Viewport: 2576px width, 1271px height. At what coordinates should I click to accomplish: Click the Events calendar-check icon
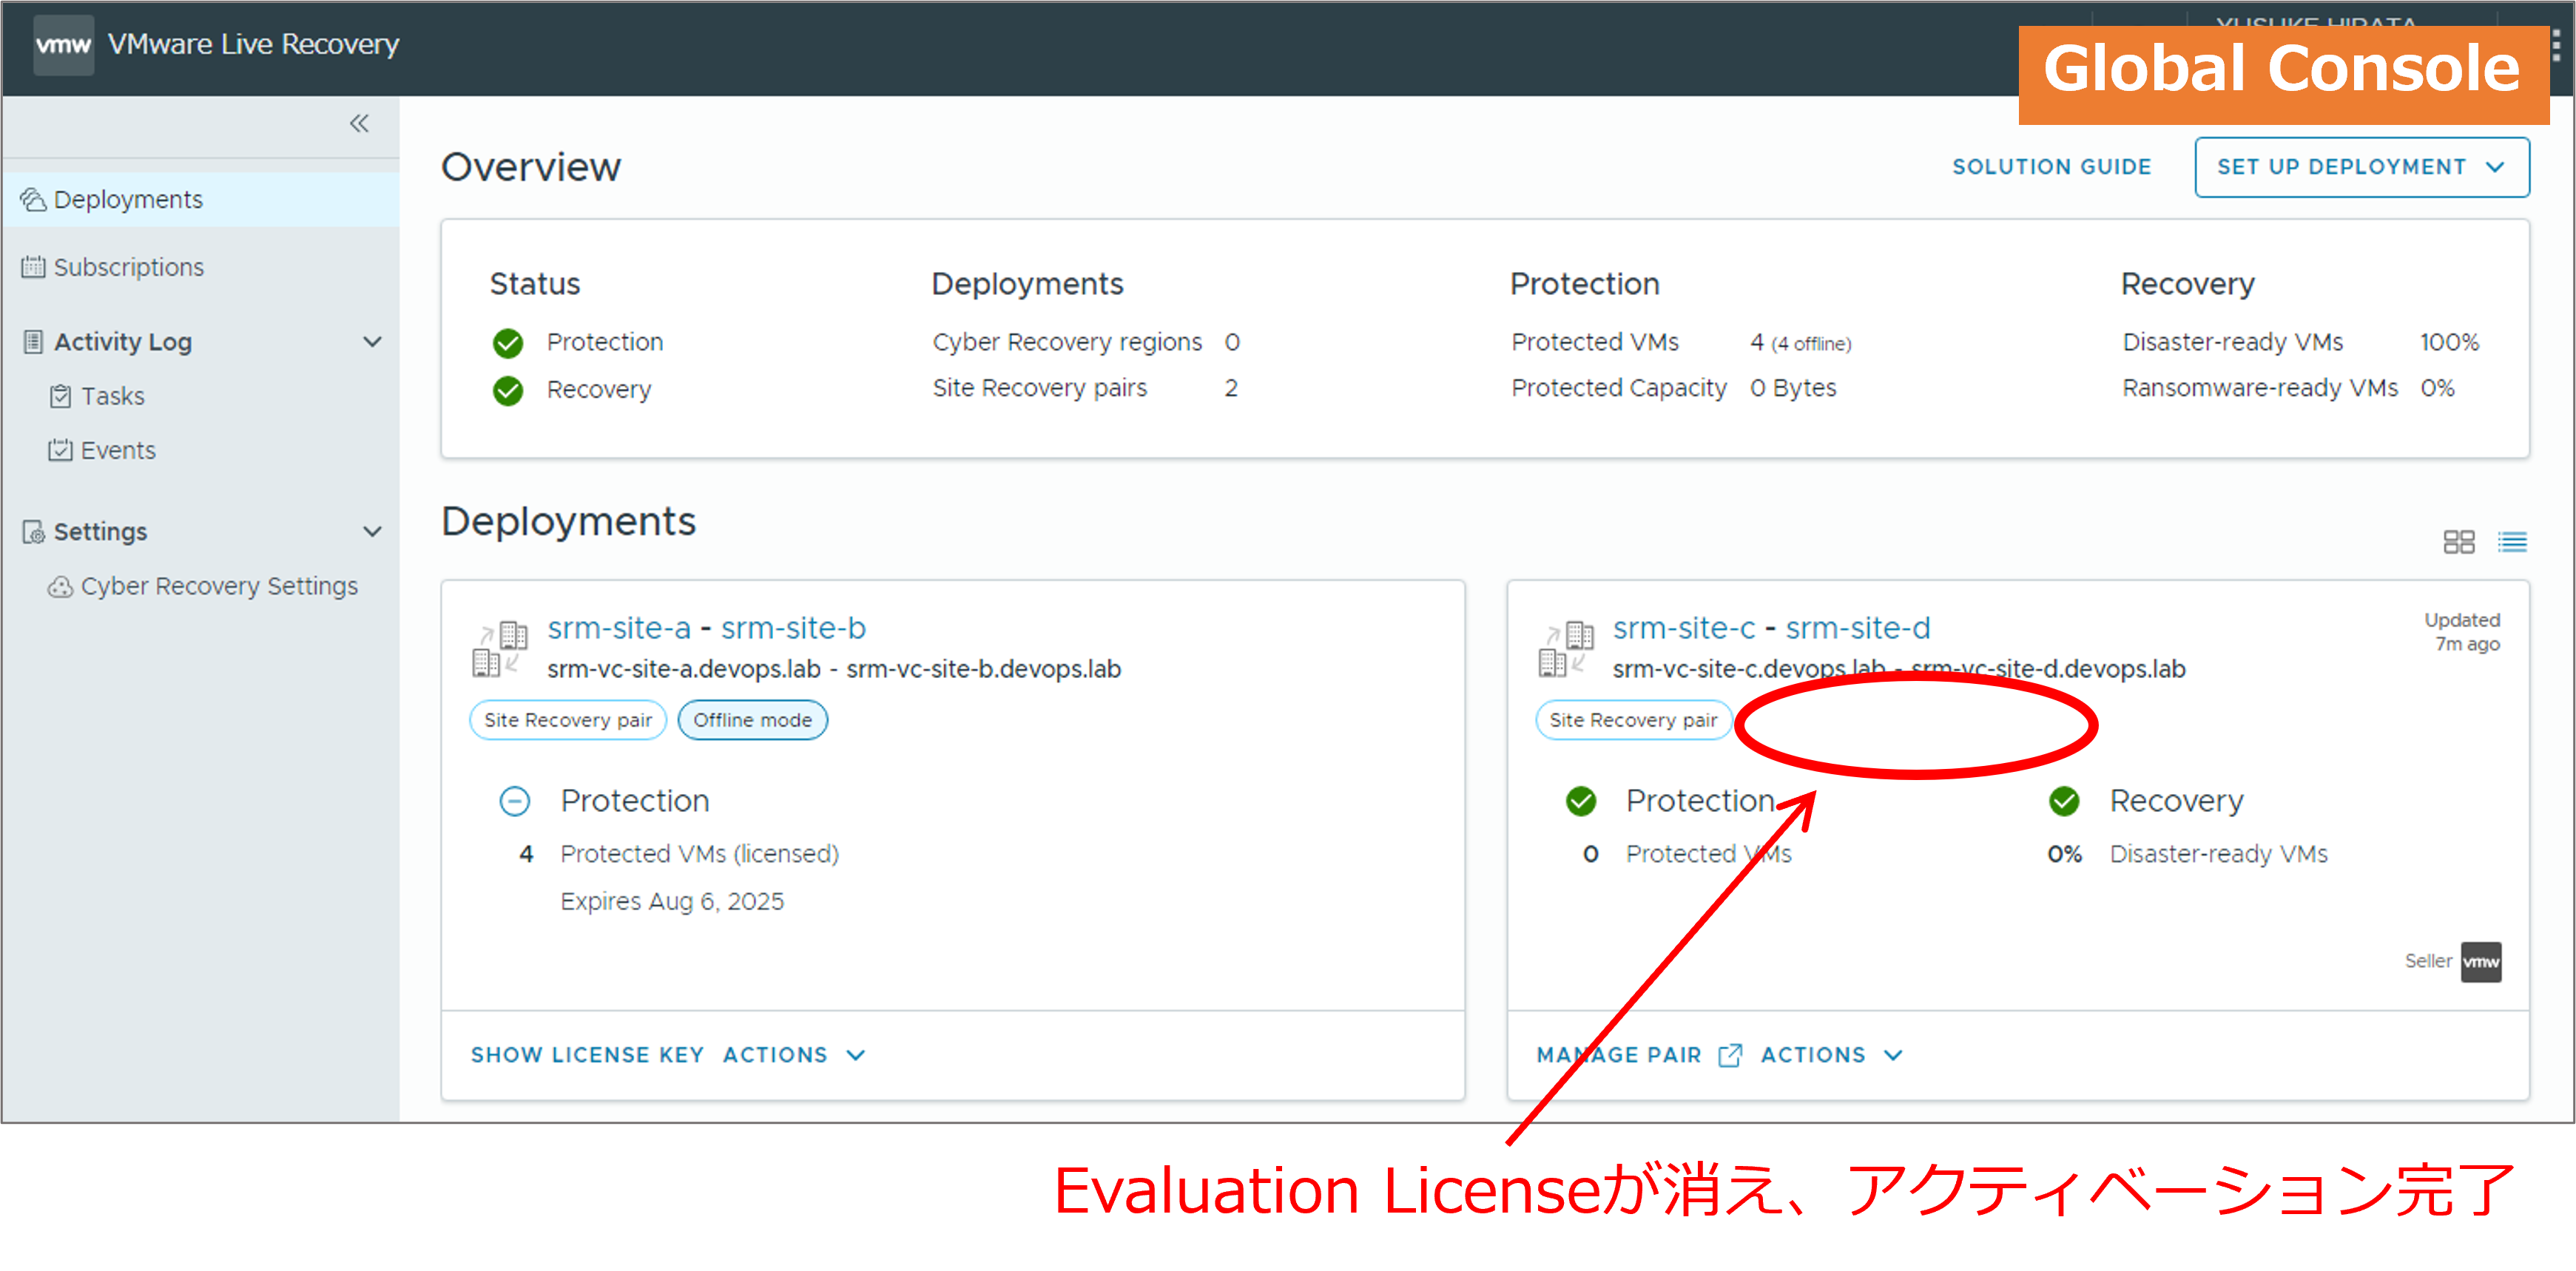point(61,450)
